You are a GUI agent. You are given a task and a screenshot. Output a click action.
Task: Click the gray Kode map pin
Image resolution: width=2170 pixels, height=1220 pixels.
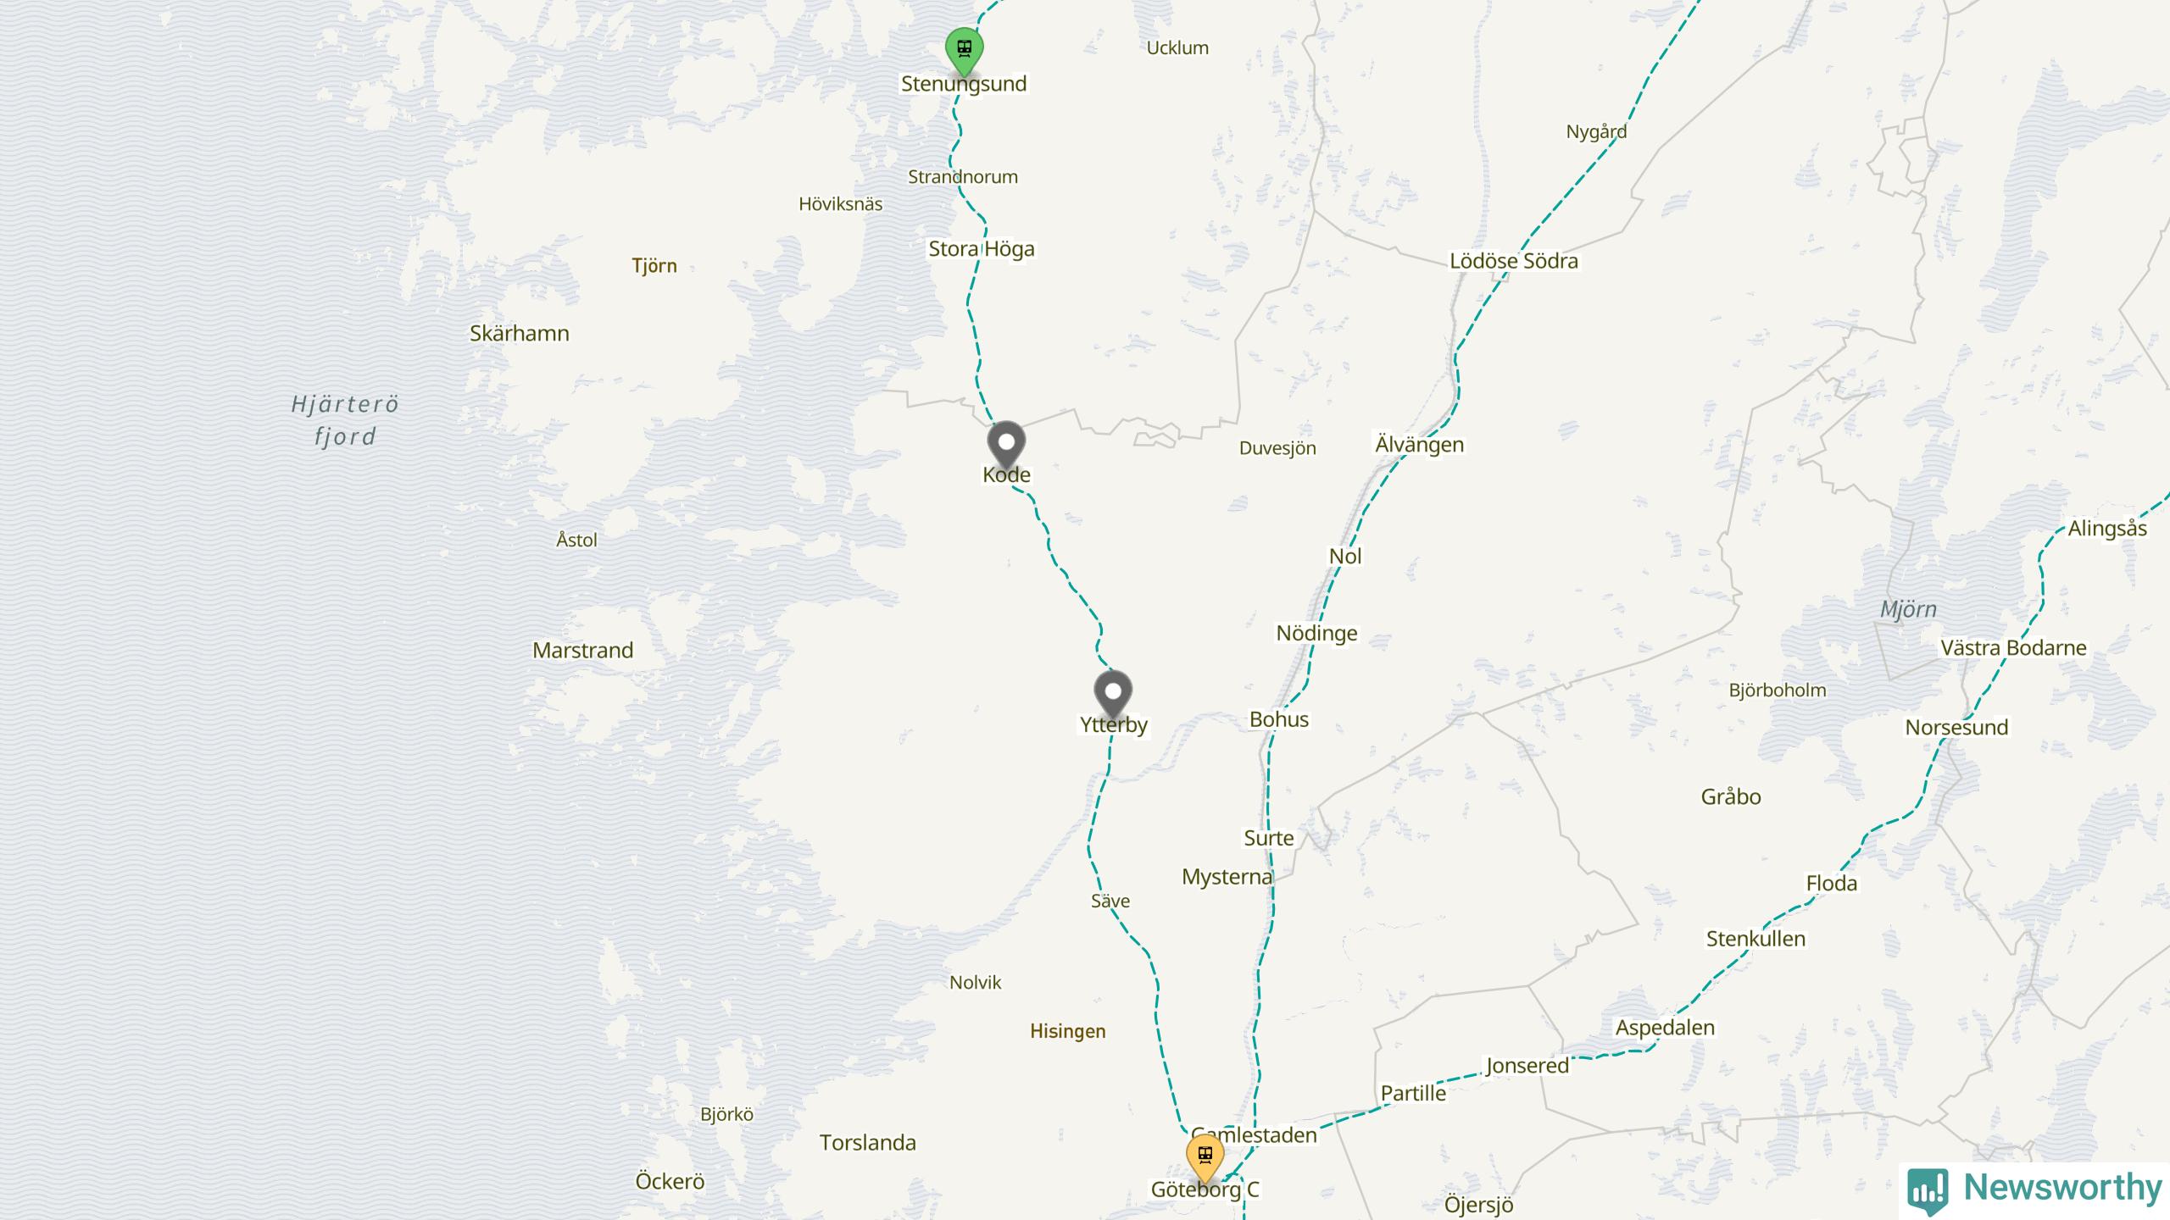pyautogui.click(x=1006, y=444)
